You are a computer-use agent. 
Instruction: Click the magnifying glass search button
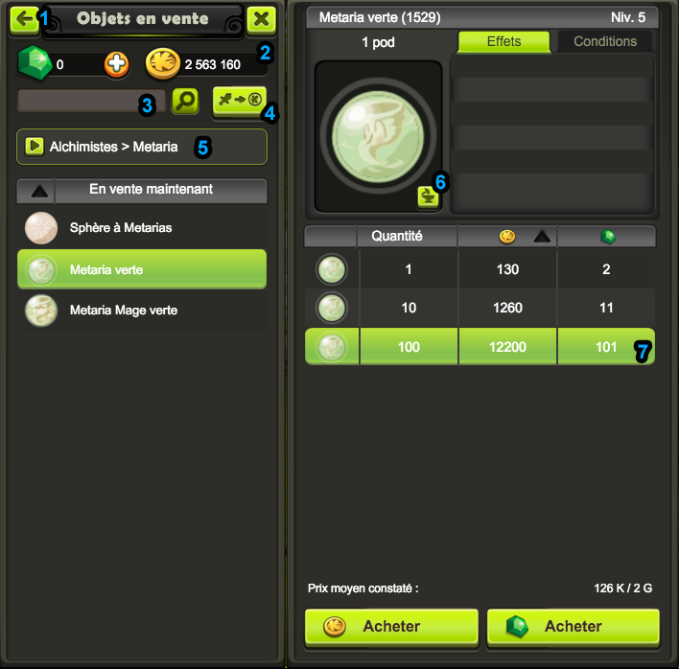[x=185, y=101]
